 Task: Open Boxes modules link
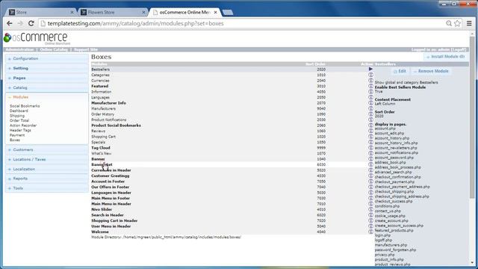(15, 140)
